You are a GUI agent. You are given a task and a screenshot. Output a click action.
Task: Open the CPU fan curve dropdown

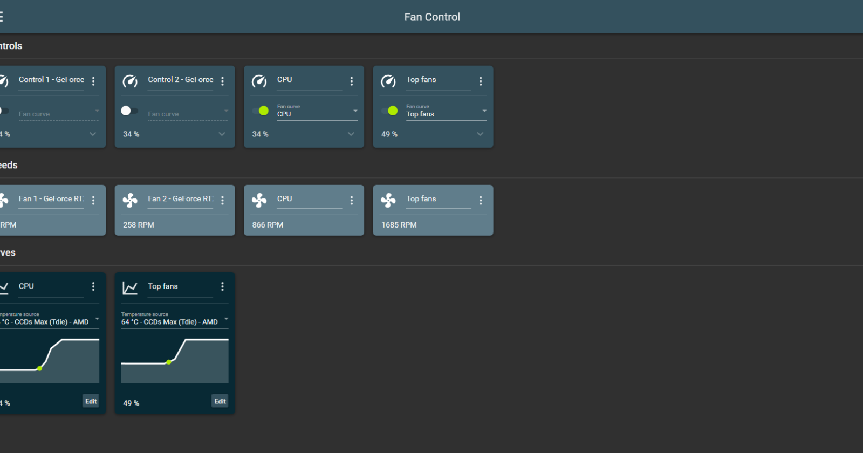tap(317, 112)
